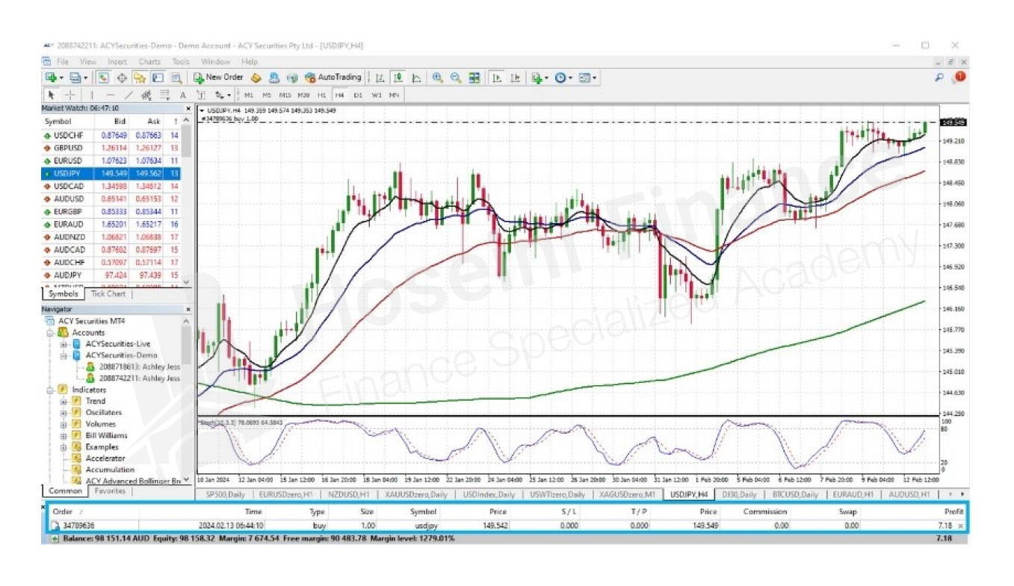Open the File menu

[63, 61]
